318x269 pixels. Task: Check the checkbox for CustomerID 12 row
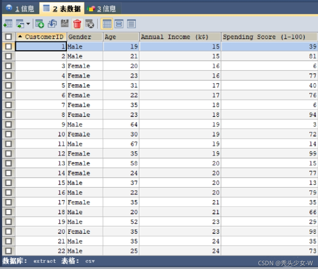[8, 154]
